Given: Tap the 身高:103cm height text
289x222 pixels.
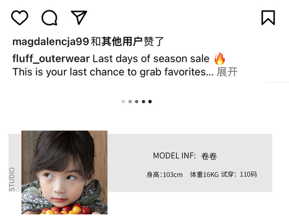Looking at the screenshot, I should (x=165, y=174).
